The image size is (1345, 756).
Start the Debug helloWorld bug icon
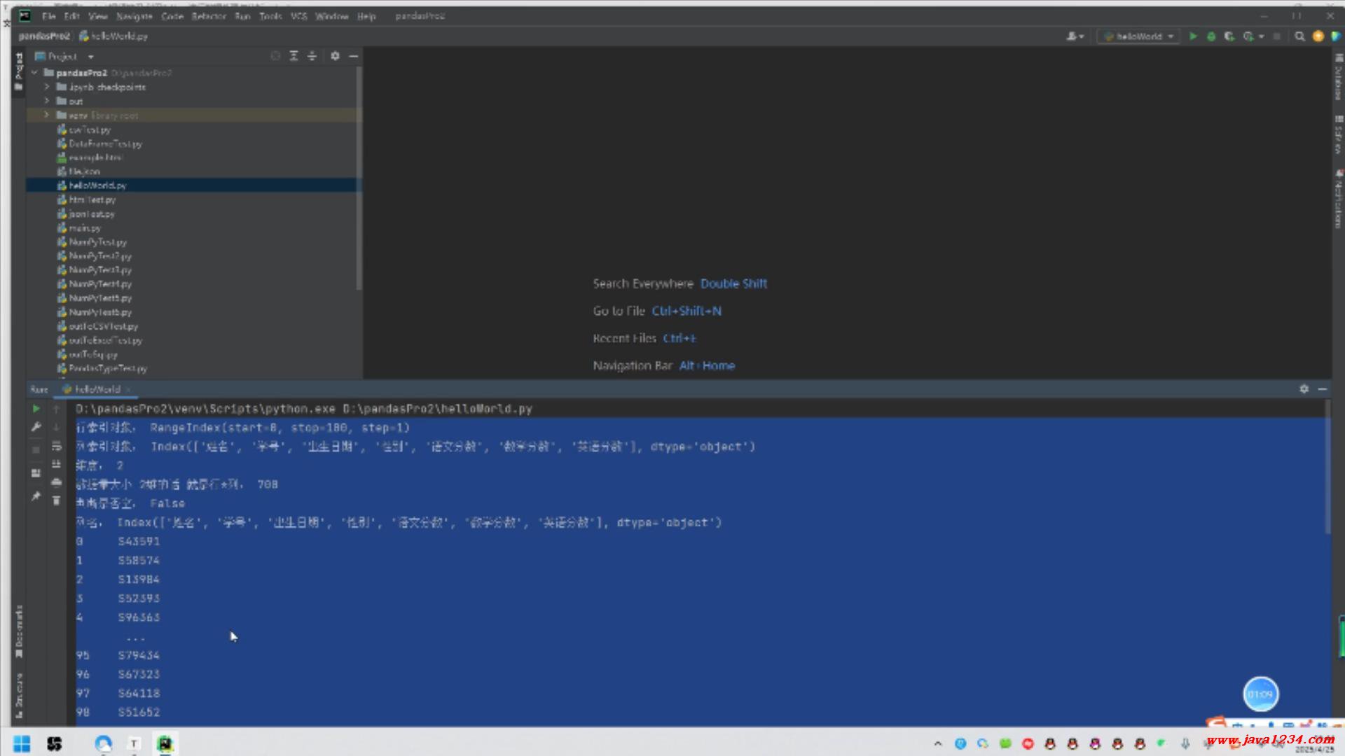point(1211,36)
